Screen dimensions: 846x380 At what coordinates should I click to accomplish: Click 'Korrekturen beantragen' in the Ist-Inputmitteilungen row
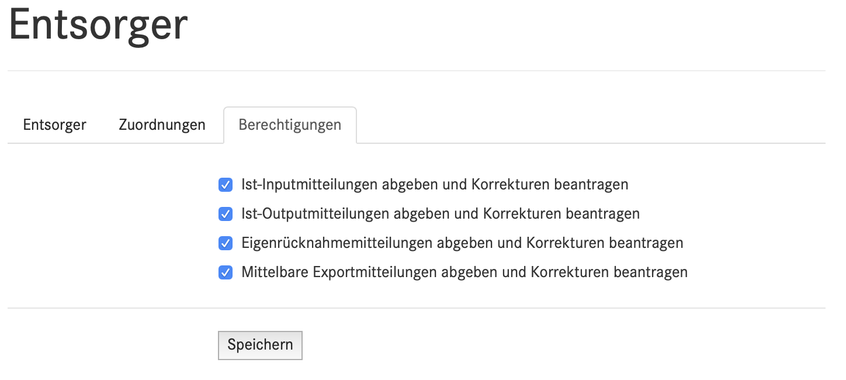(x=549, y=185)
